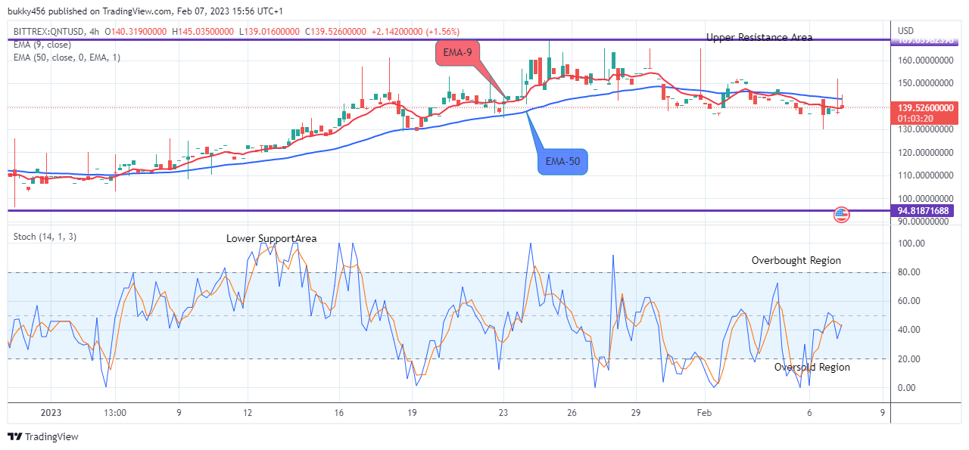This screenshot has height=450, width=969.
Task: Click the USD currency label on the price axis
Action: tap(906, 31)
